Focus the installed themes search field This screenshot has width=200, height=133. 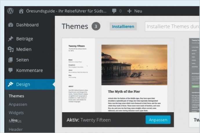click(x=172, y=26)
